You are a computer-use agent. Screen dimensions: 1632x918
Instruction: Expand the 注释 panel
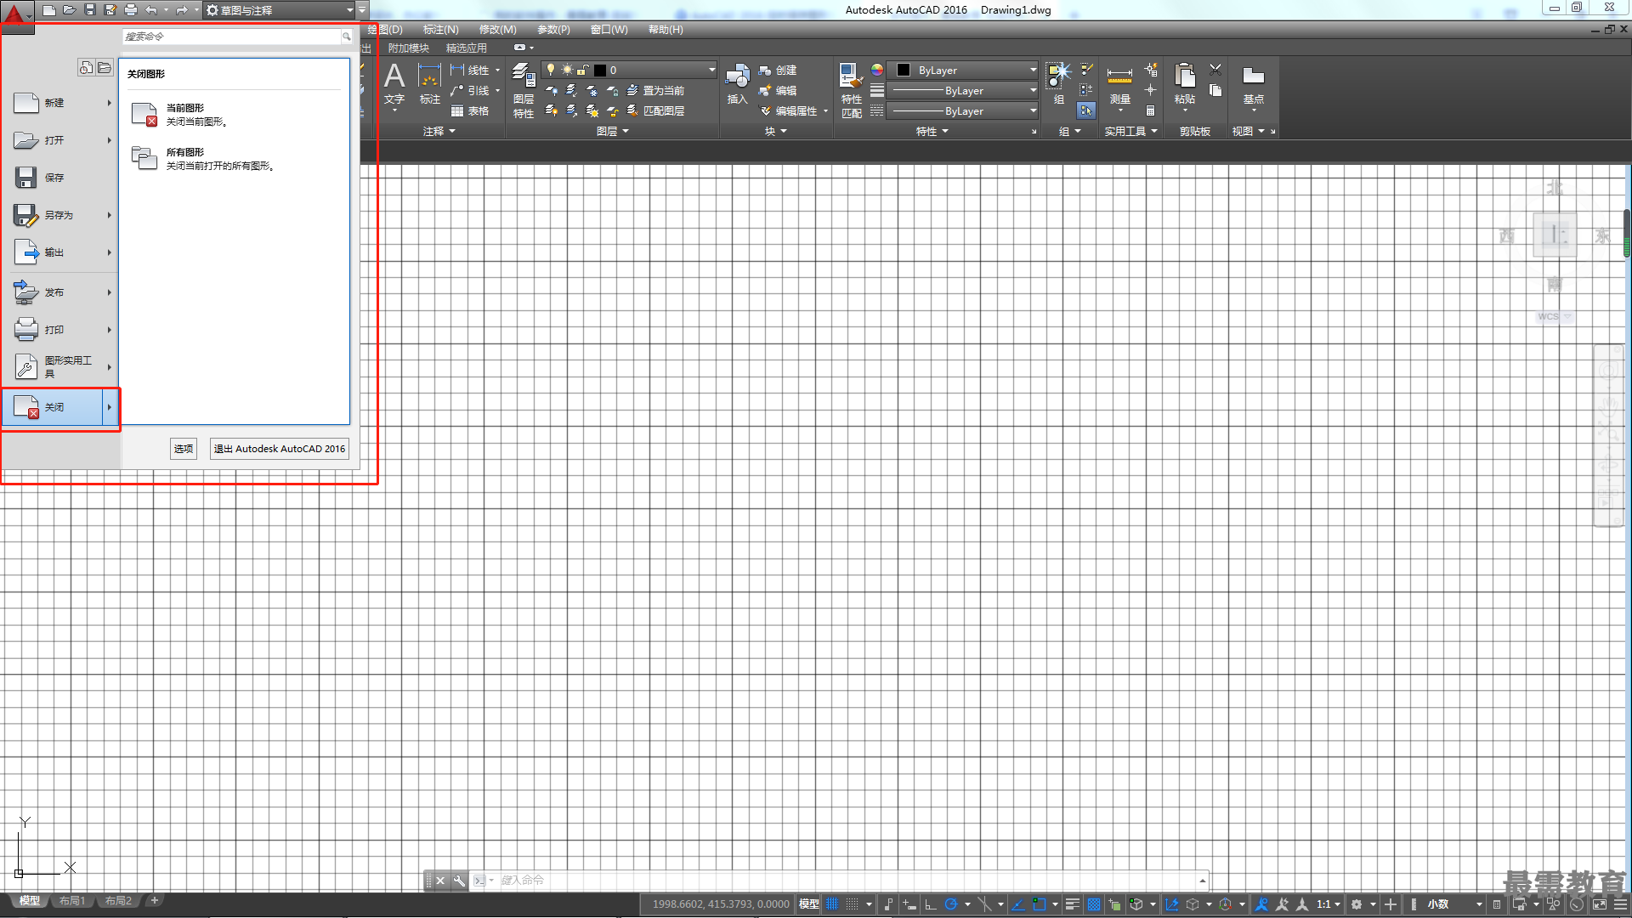click(439, 131)
